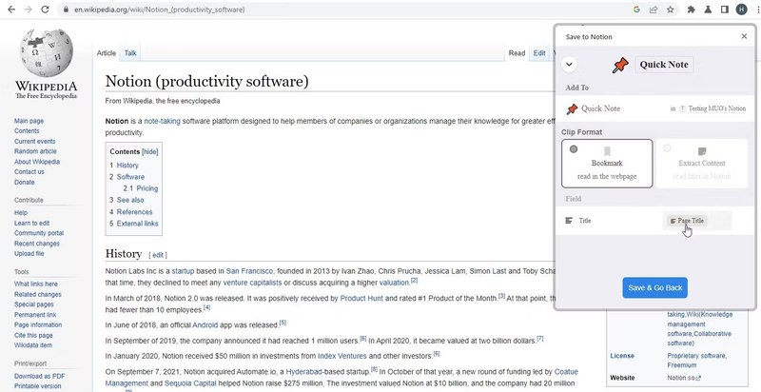Click the address bar URL

click(159, 10)
